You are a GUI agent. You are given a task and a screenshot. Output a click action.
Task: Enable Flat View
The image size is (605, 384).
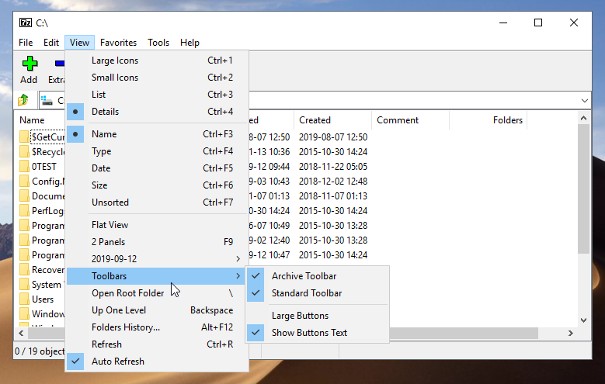pos(156,225)
